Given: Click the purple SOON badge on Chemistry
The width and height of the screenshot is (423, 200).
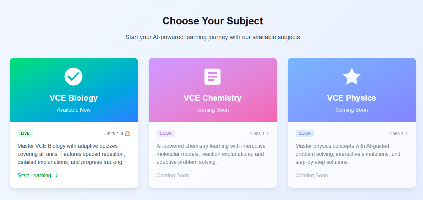Looking at the screenshot, I should [x=166, y=133].
